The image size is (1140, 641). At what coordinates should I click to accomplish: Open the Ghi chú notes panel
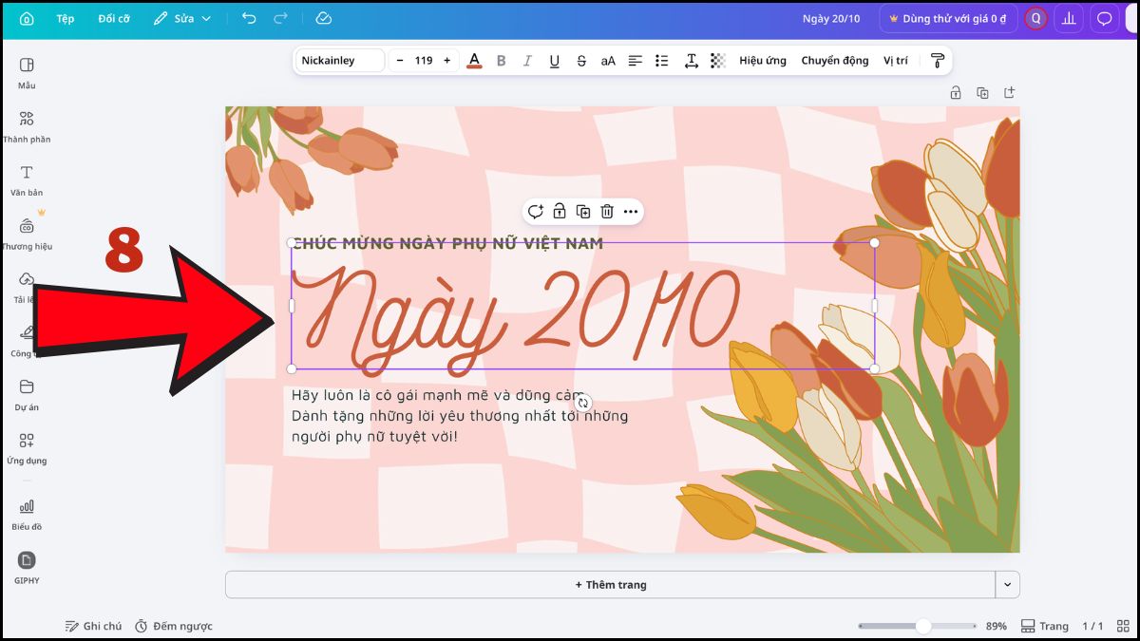93,626
